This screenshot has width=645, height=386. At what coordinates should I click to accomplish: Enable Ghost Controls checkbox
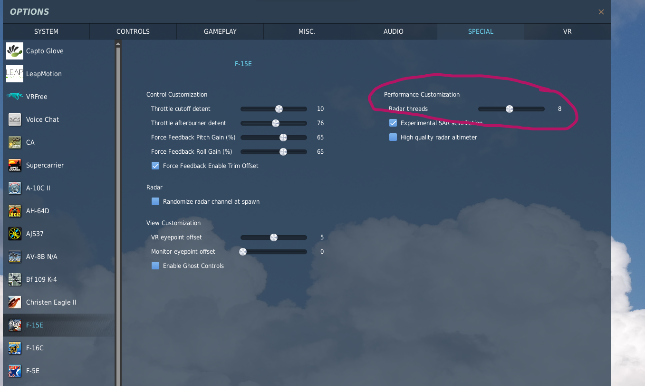click(x=155, y=266)
